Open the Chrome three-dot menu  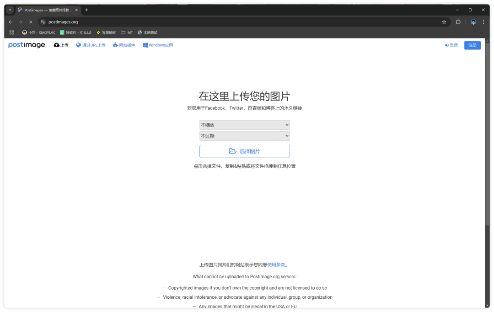(483, 22)
